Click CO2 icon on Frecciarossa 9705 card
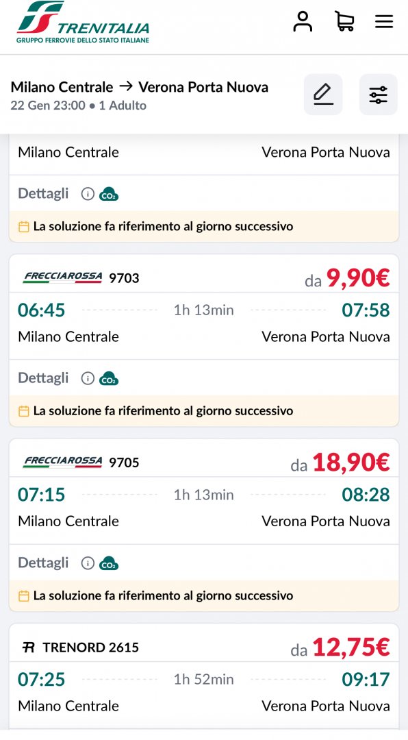 (x=108, y=563)
